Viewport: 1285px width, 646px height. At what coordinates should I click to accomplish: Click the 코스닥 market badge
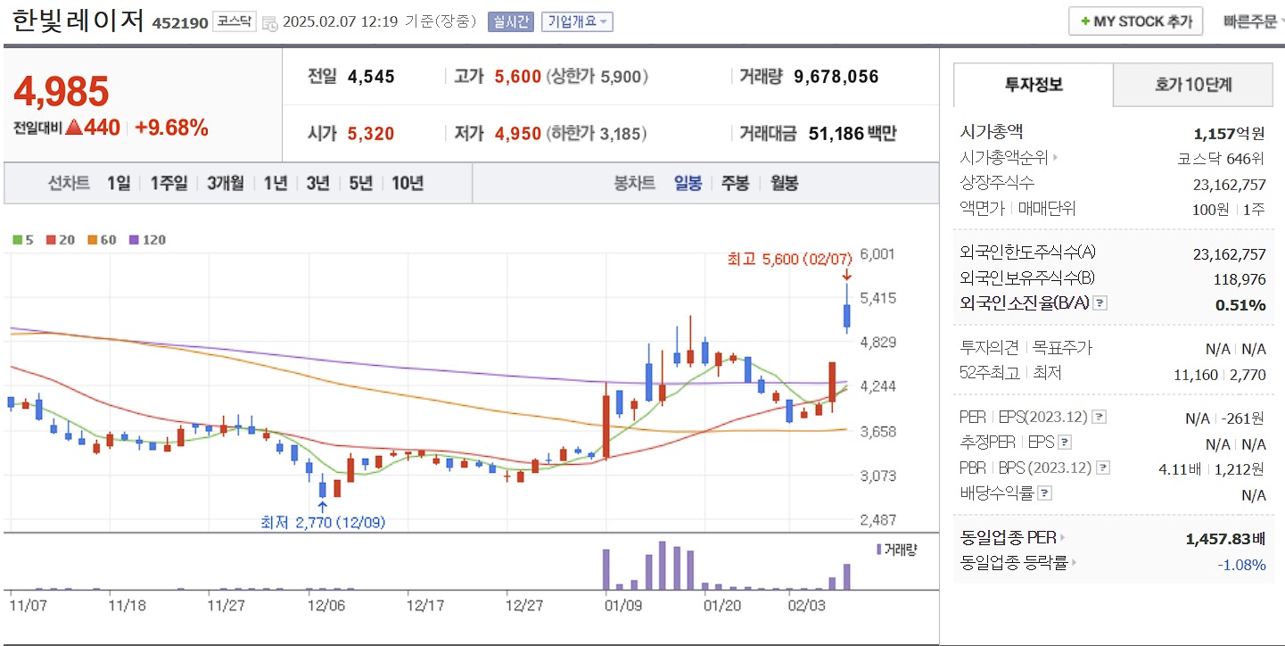(235, 21)
